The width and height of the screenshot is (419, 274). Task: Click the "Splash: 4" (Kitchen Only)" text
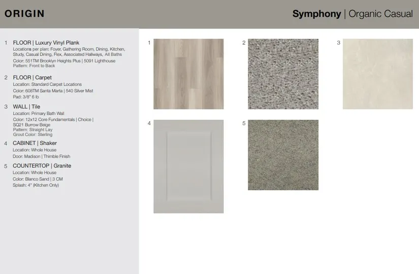[x=36, y=185]
